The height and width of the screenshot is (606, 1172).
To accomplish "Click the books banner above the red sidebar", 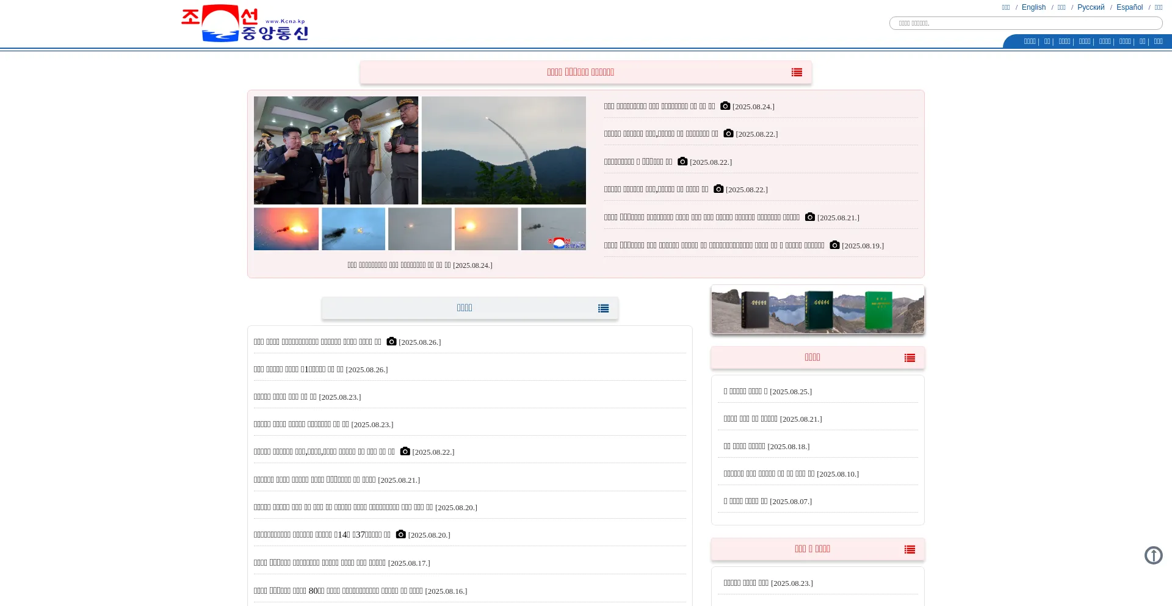I will (818, 309).
